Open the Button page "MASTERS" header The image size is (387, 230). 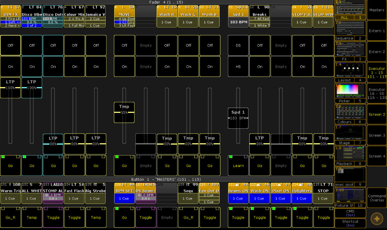point(167,179)
